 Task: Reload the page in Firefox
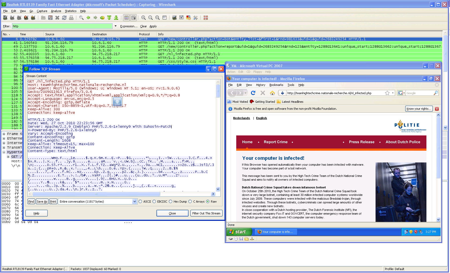click(253, 93)
